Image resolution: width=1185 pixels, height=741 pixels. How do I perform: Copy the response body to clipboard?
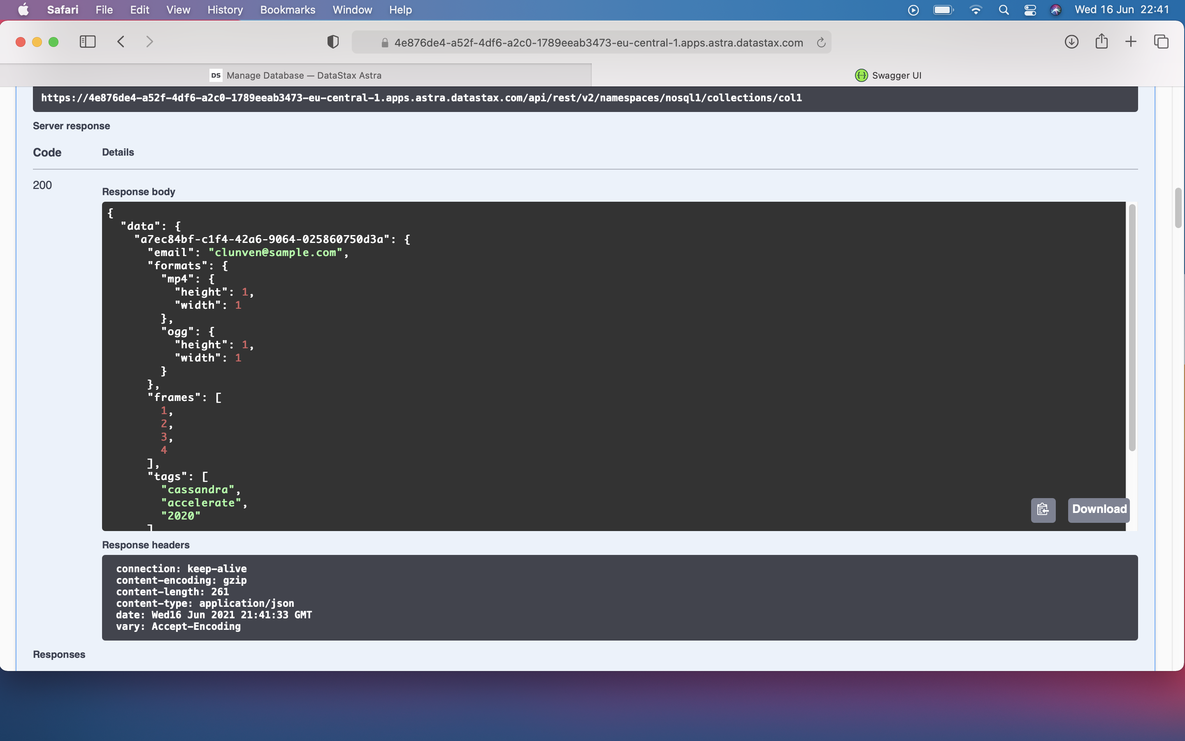tap(1043, 510)
